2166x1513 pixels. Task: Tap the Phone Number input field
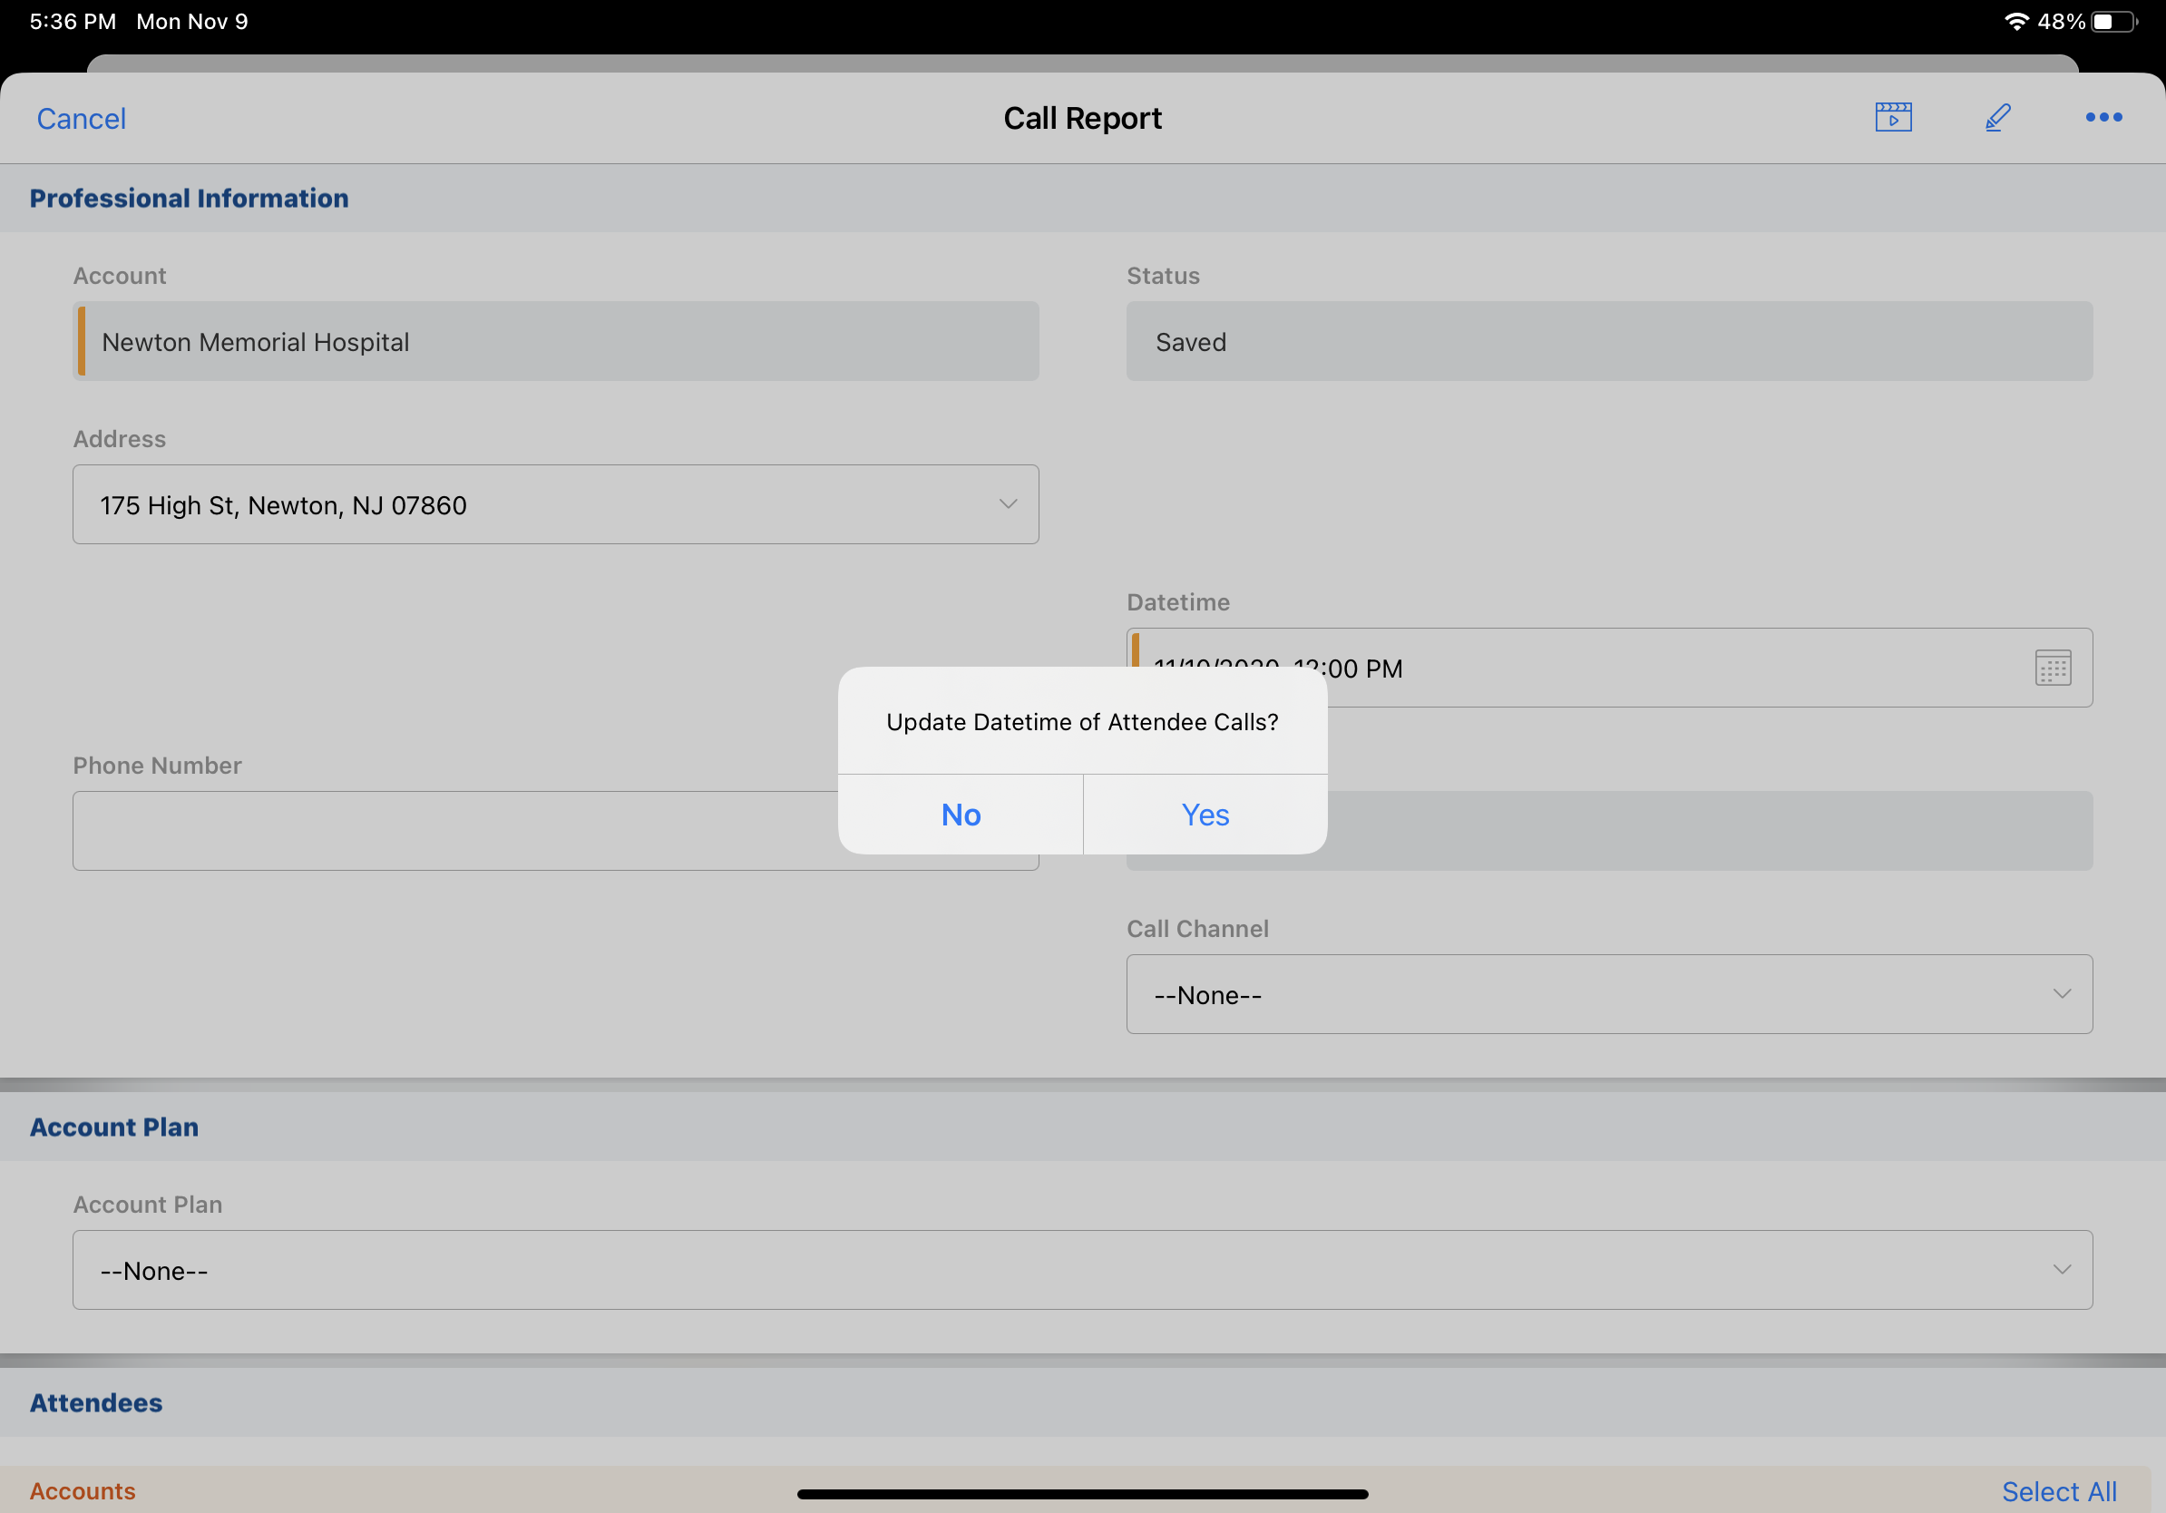click(453, 831)
